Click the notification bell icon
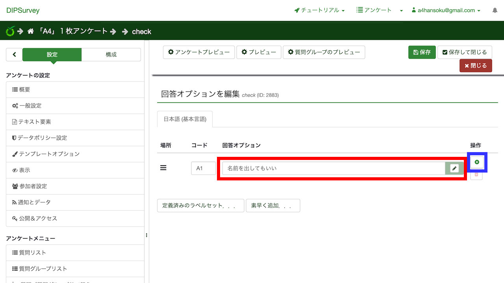Image resolution: width=504 pixels, height=283 pixels. coord(495,11)
